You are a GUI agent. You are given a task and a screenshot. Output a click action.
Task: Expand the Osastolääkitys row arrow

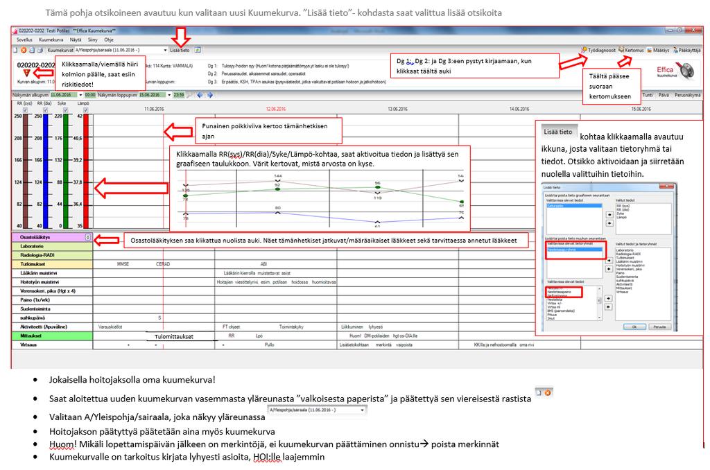88,237
